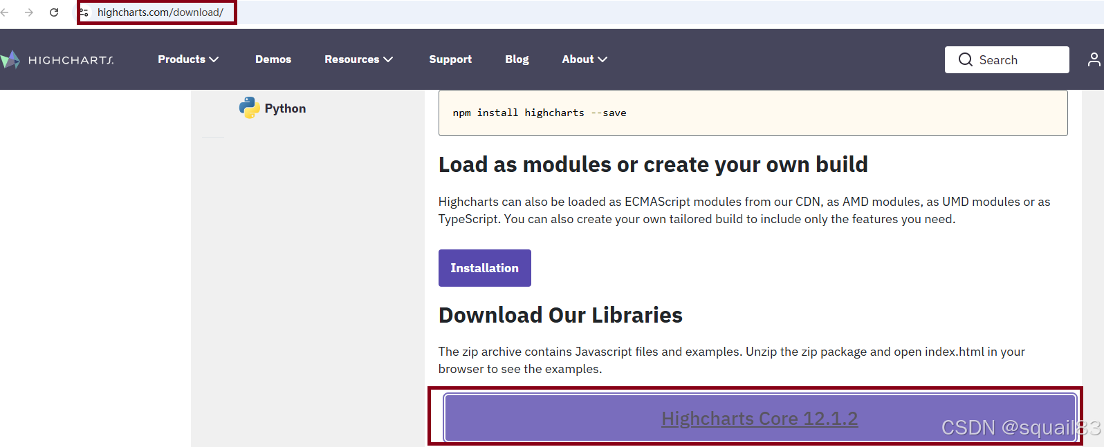The width and height of the screenshot is (1104, 447).
Task: Go to home via the Highcharts logo
Action: point(57,60)
